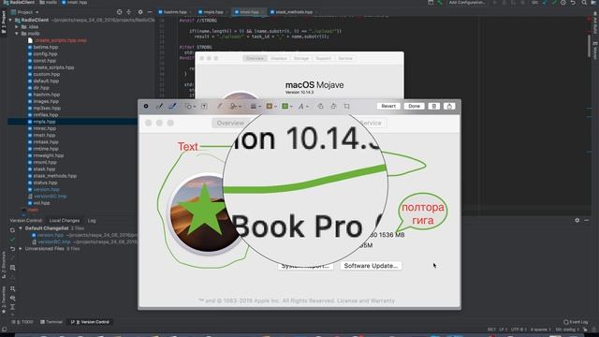Click the editor vertical scrollbar
This screenshot has width=599, height=337.
click(x=590, y=46)
